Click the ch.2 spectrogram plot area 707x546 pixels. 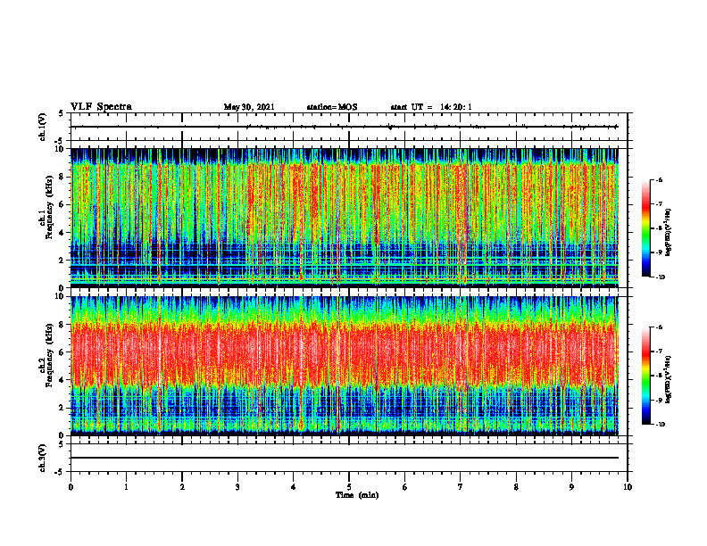(345, 366)
